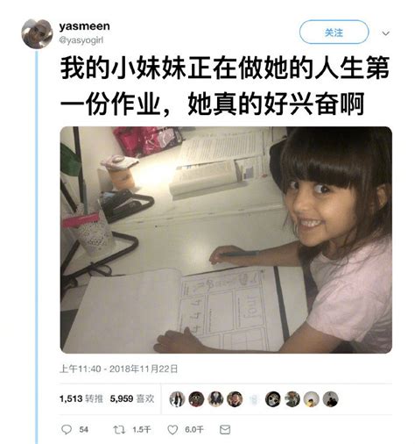Expand the tweet options chevron
Viewport: 415px width, 444px height.
tap(385, 33)
